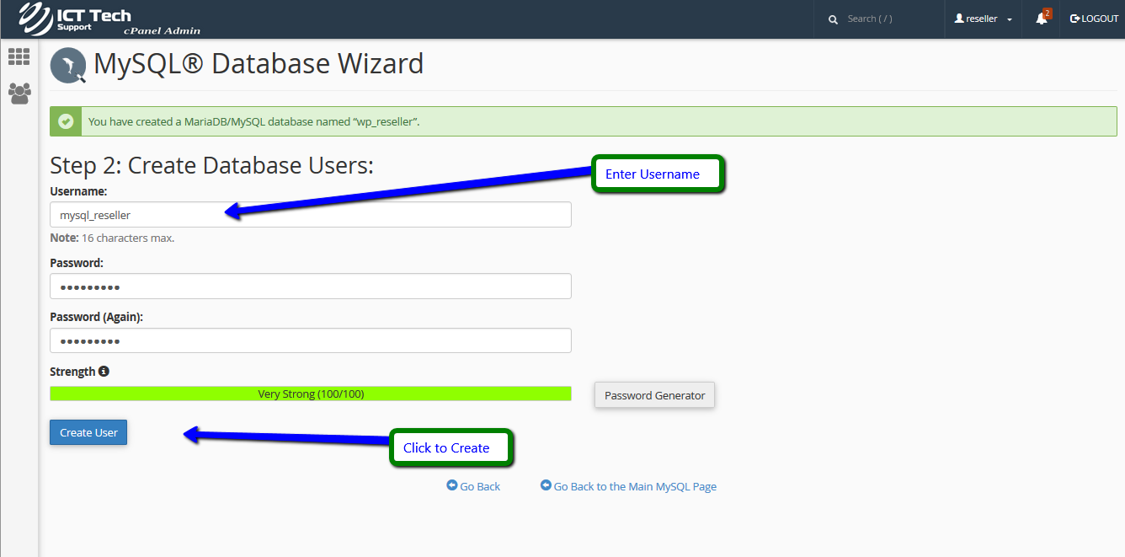Focus the top Search box
Image resolution: width=1125 pixels, height=557 pixels.
(888, 19)
